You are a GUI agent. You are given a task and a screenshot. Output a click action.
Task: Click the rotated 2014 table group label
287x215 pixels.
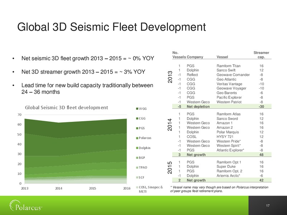click(x=170, y=125)
